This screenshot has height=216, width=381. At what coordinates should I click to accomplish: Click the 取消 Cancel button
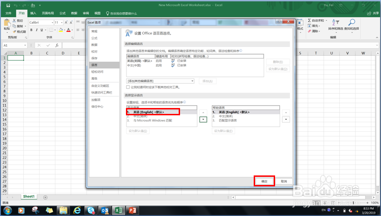click(x=284, y=181)
